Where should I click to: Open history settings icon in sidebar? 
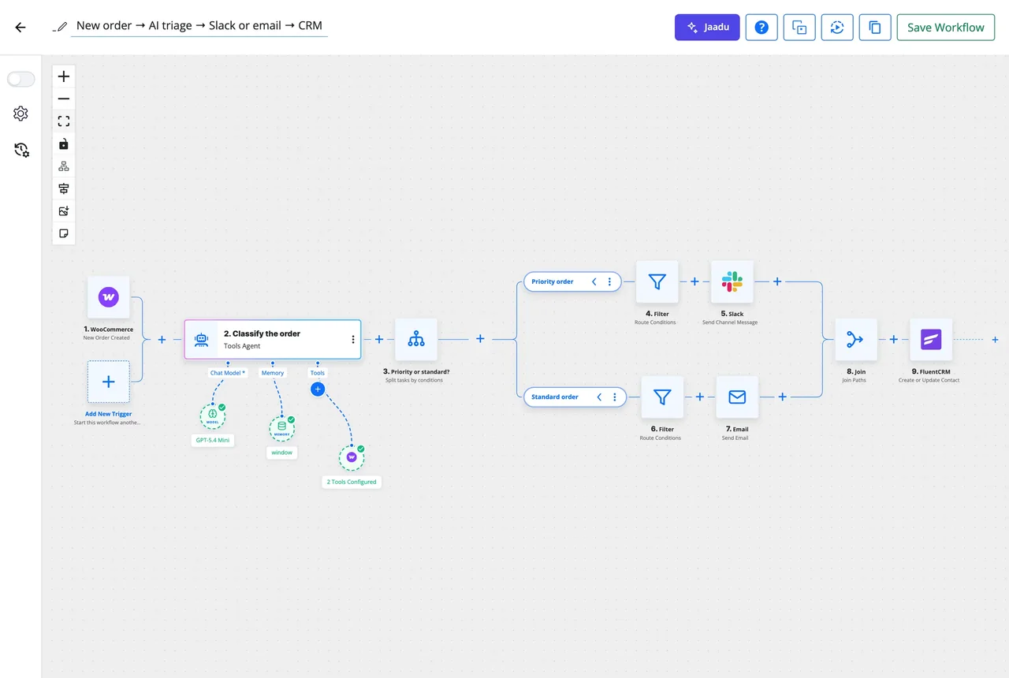pyautogui.click(x=21, y=150)
